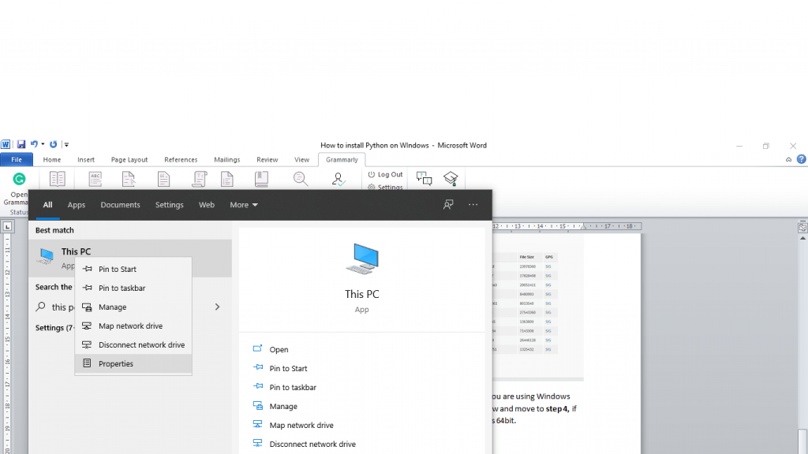This screenshot has height=454, width=808.
Task: Expand the web search result chevron arrow
Action: (218, 307)
